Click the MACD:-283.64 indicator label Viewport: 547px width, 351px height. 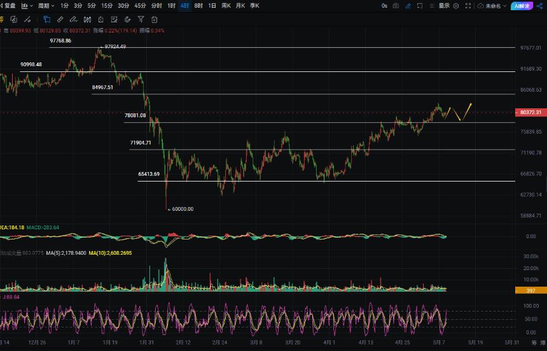tap(43, 227)
